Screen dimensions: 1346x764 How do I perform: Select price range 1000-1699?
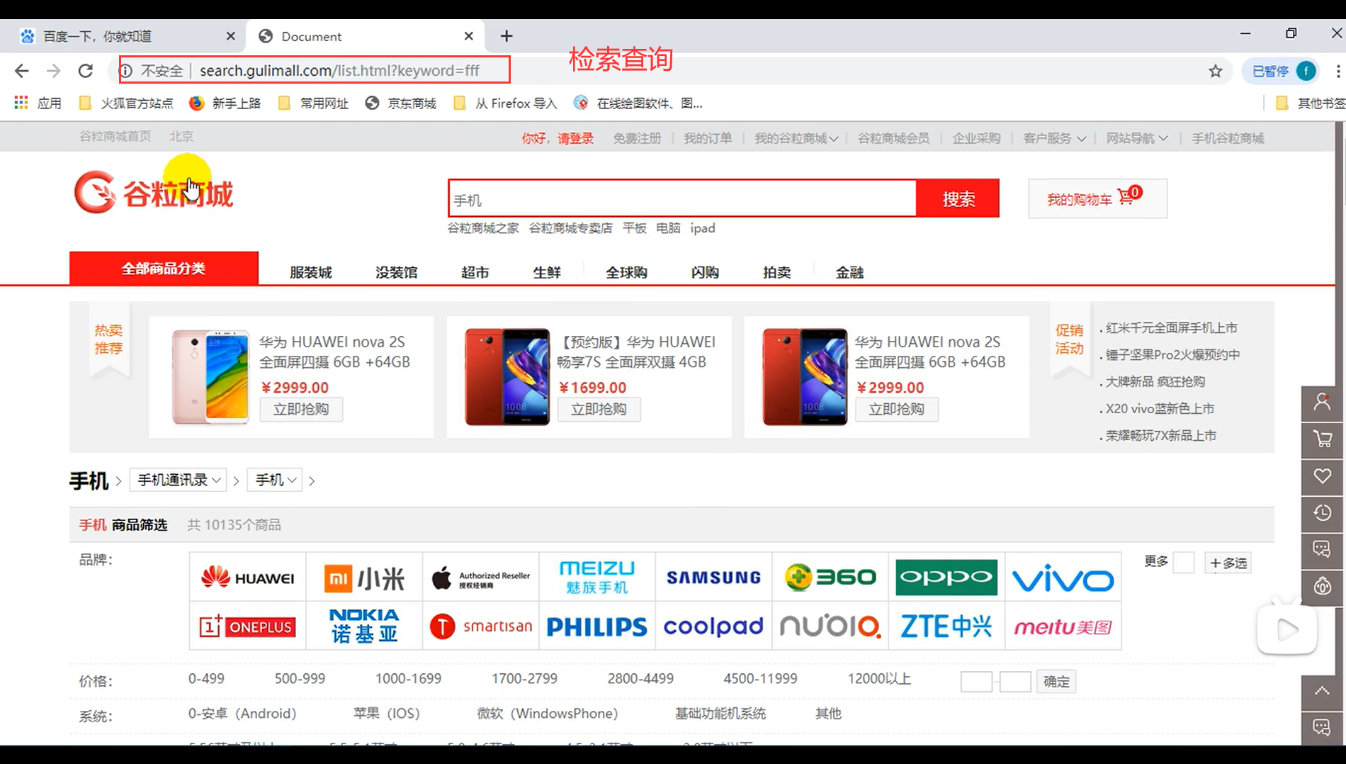[x=408, y=678]
